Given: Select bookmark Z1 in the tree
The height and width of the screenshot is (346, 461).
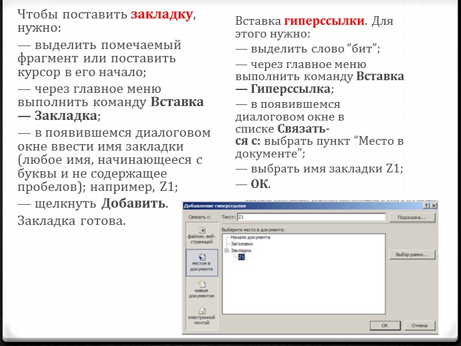Looking at the screenshot, I should click(241, 257).
